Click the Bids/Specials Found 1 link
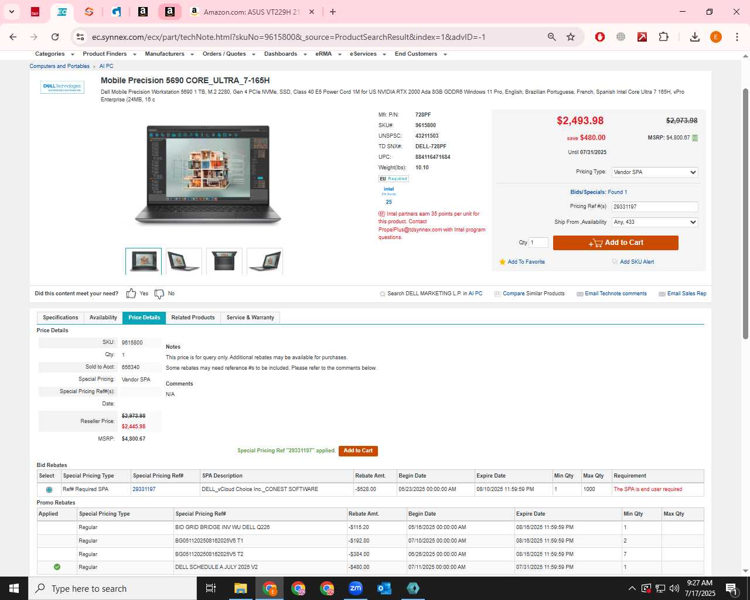Screen dimensions: 750x600 598,192
